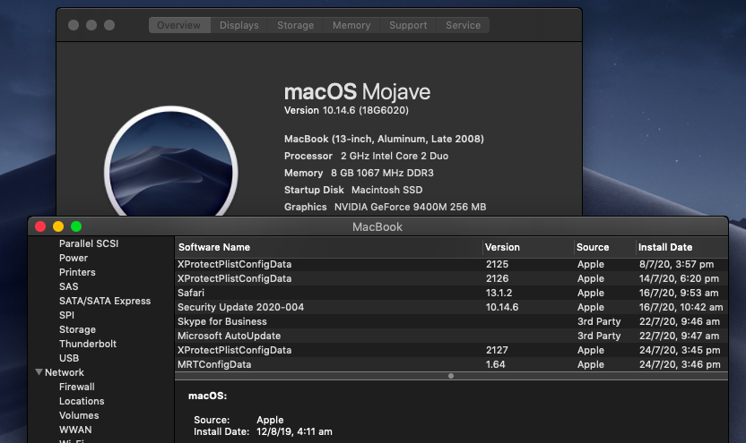Image resolution: width=746 pixels, height=443 pixels.
Task: Select the Microsoft AutoUpdate row
Action: 451,336
